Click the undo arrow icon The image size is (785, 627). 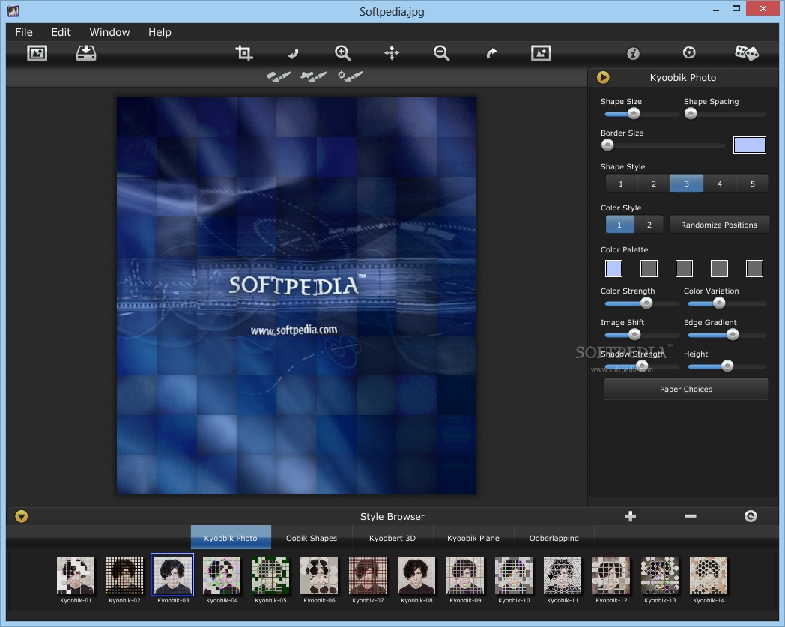point(294,53)
